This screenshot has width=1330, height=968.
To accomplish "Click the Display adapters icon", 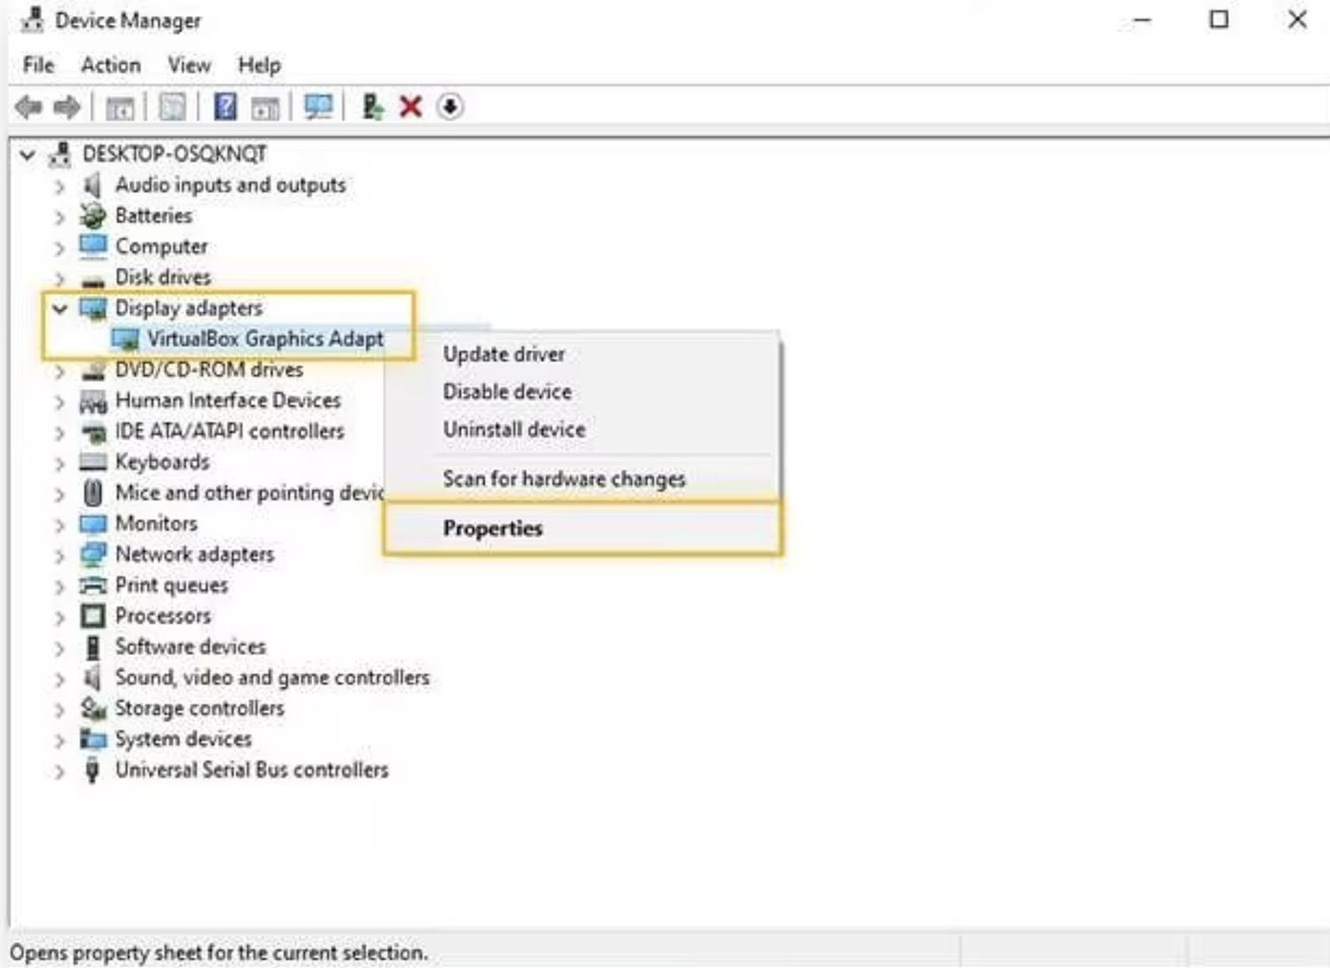I will point(93,308).
